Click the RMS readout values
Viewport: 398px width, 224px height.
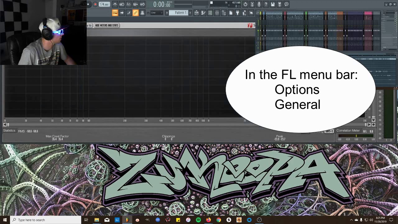(x=32, y=131)
